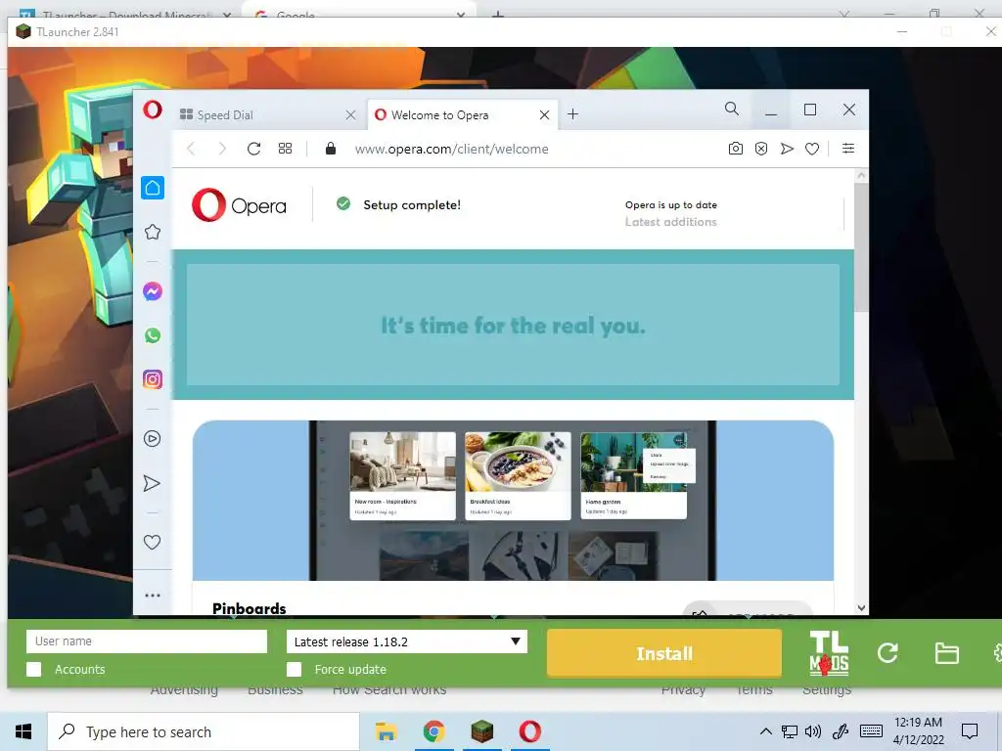The width and height of the screenshot is (1002, 751).
Task: Open TLauncher game folder icon
Action: pos(946,653)
